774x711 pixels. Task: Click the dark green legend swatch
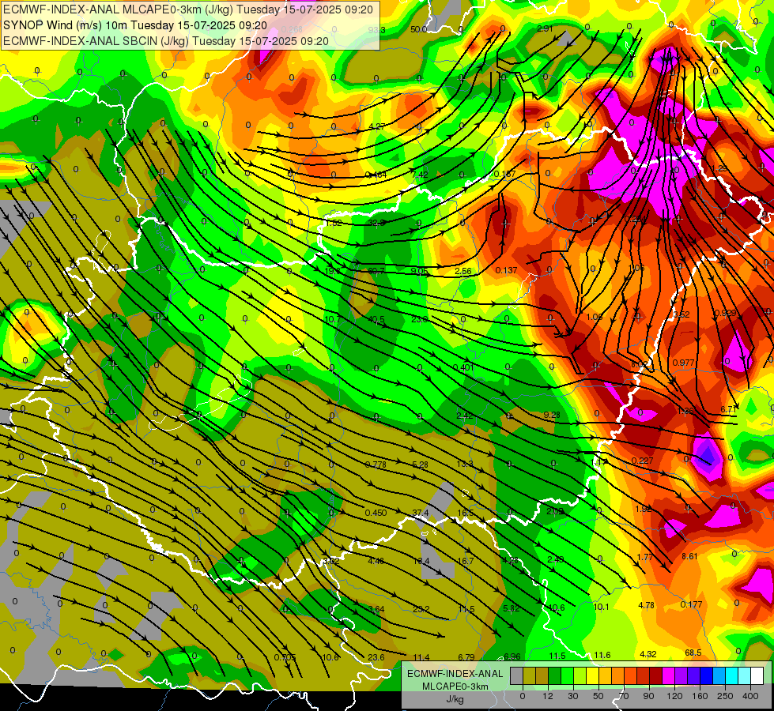tap(555, 676)
